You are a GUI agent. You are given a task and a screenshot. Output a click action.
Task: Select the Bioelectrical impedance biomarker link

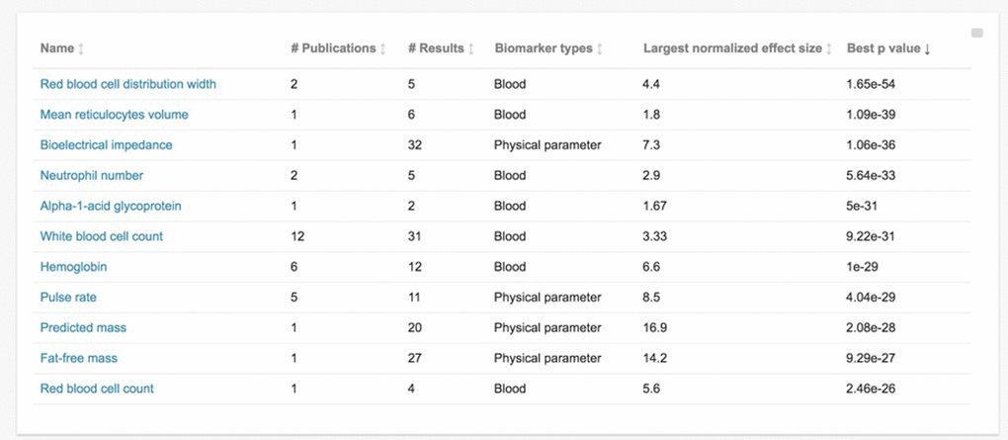[106, 145]
